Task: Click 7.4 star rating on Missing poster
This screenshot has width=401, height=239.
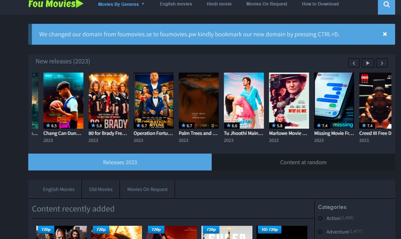Action: click(x=322, y=125)
